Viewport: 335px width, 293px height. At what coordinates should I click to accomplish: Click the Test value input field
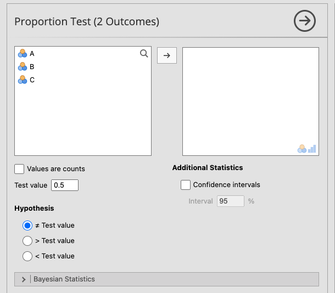[65, 185]
